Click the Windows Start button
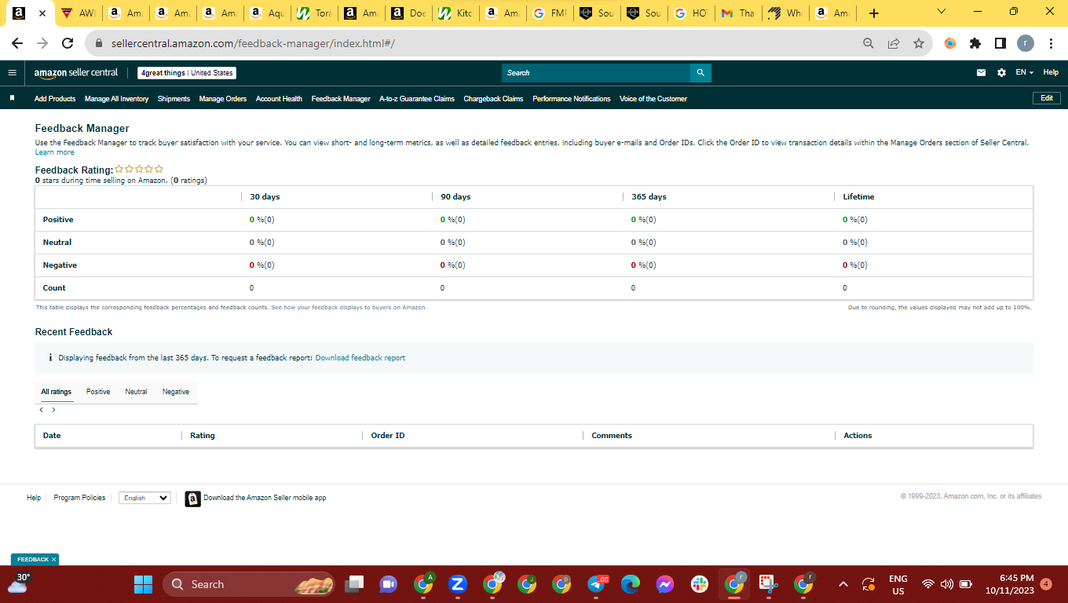1068x603 pixels. coord(143,584)
